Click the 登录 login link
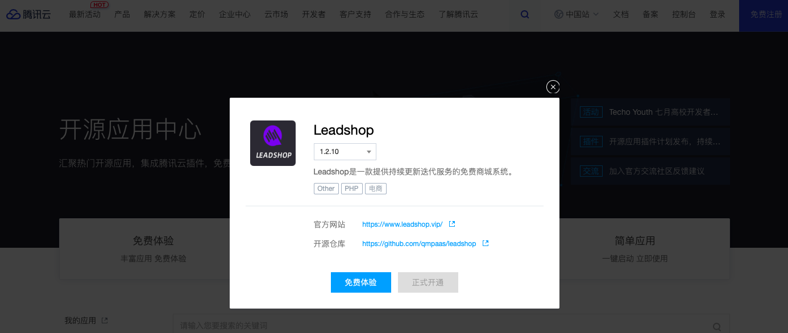The image size is (788, 333). point(718,15)
